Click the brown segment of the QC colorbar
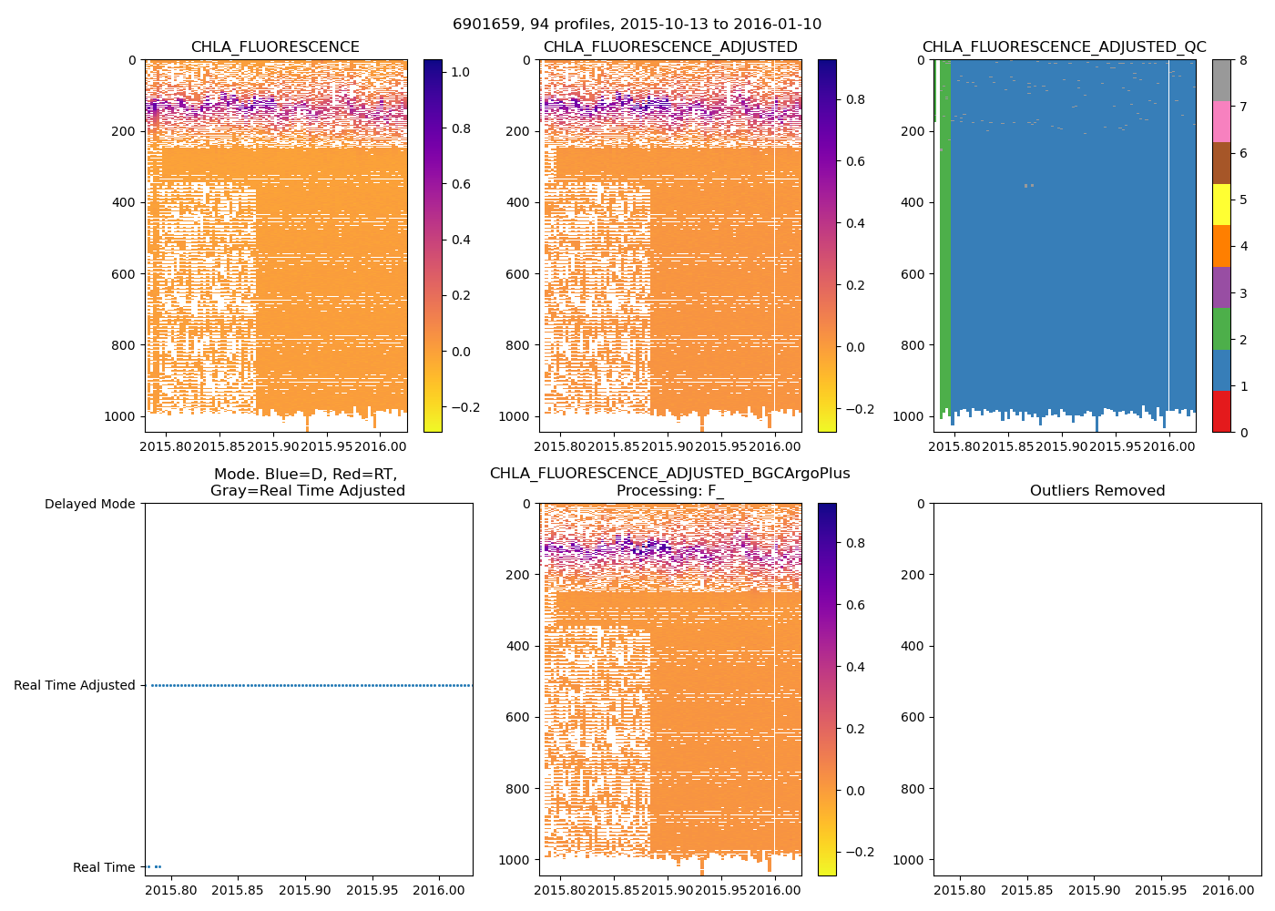This screenshot has height=911, width=1275. tap(1221, 163)
